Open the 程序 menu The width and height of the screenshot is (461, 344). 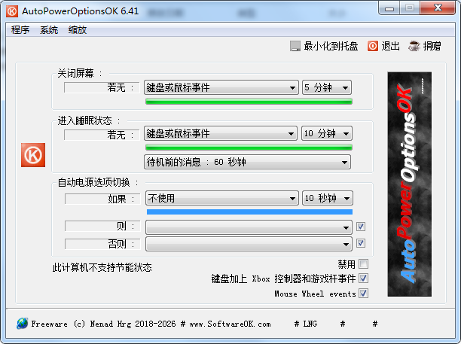pyautogui.click(x=20, y=30)
